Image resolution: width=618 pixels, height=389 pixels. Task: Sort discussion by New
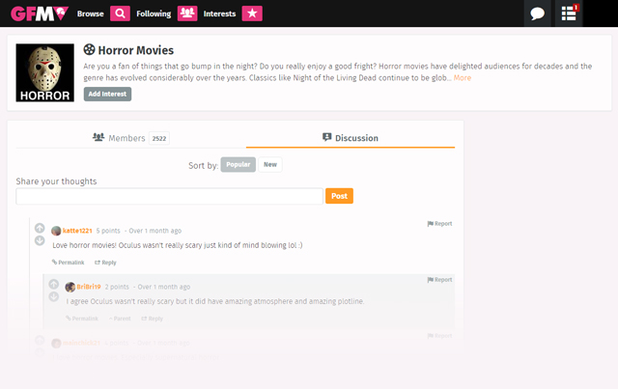[270, 164]
